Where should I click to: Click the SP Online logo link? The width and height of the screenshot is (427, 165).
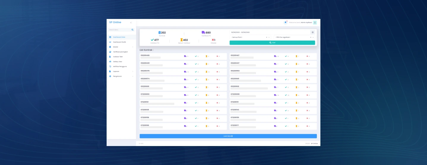[115, 23]
